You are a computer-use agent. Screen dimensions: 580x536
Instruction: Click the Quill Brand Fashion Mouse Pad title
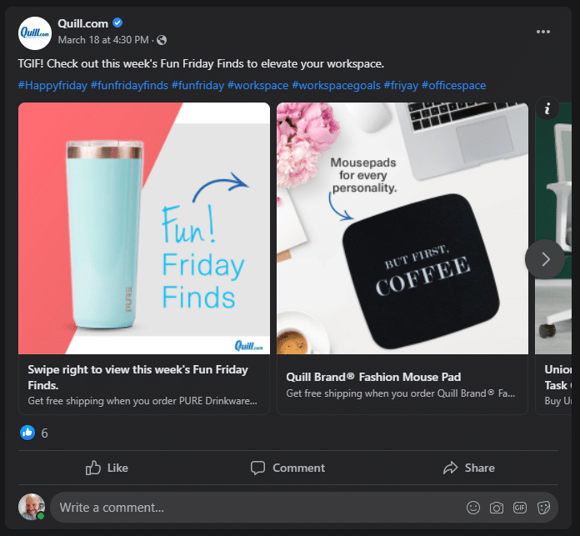click(373, 377)
